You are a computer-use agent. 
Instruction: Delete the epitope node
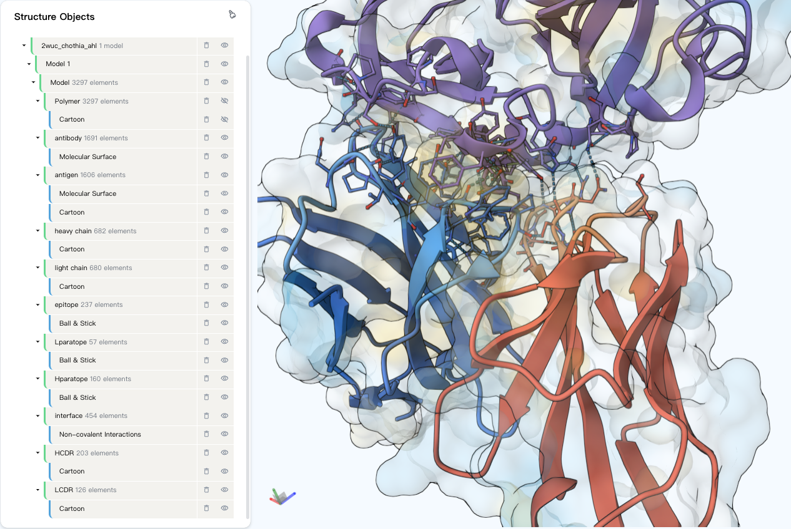[206, 304]
